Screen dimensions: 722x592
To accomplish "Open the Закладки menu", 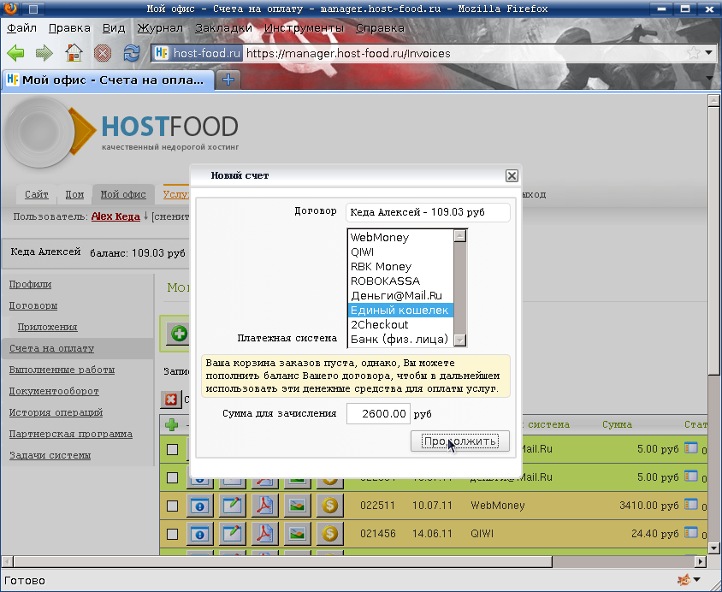I will point(224,28).
